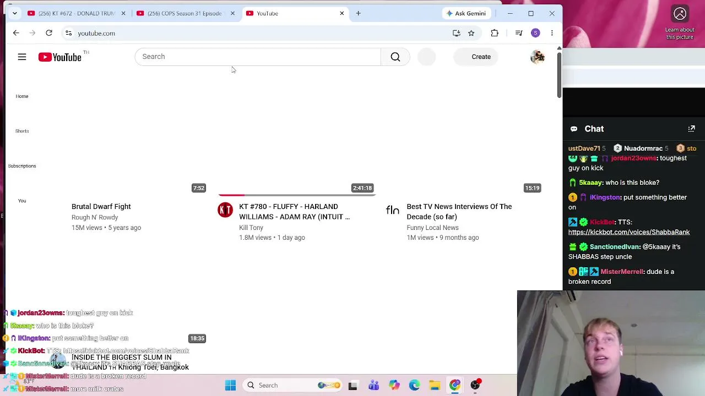The height and width of the screenshot is (396, 705).
Task: Open Copilot from the taskbar
Action: pos(394,385)
